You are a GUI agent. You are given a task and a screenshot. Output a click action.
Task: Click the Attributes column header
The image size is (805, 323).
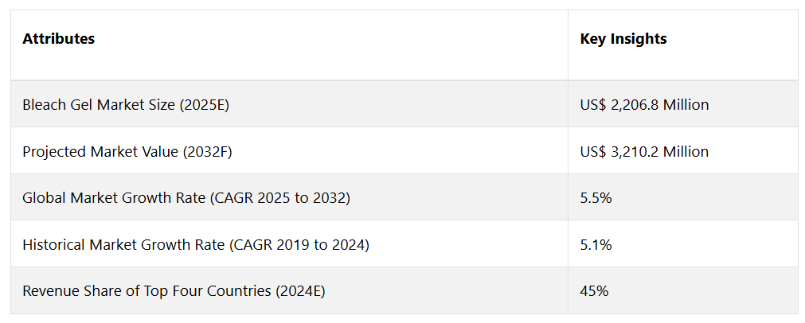pyautogui.click(x=59, y=39)
